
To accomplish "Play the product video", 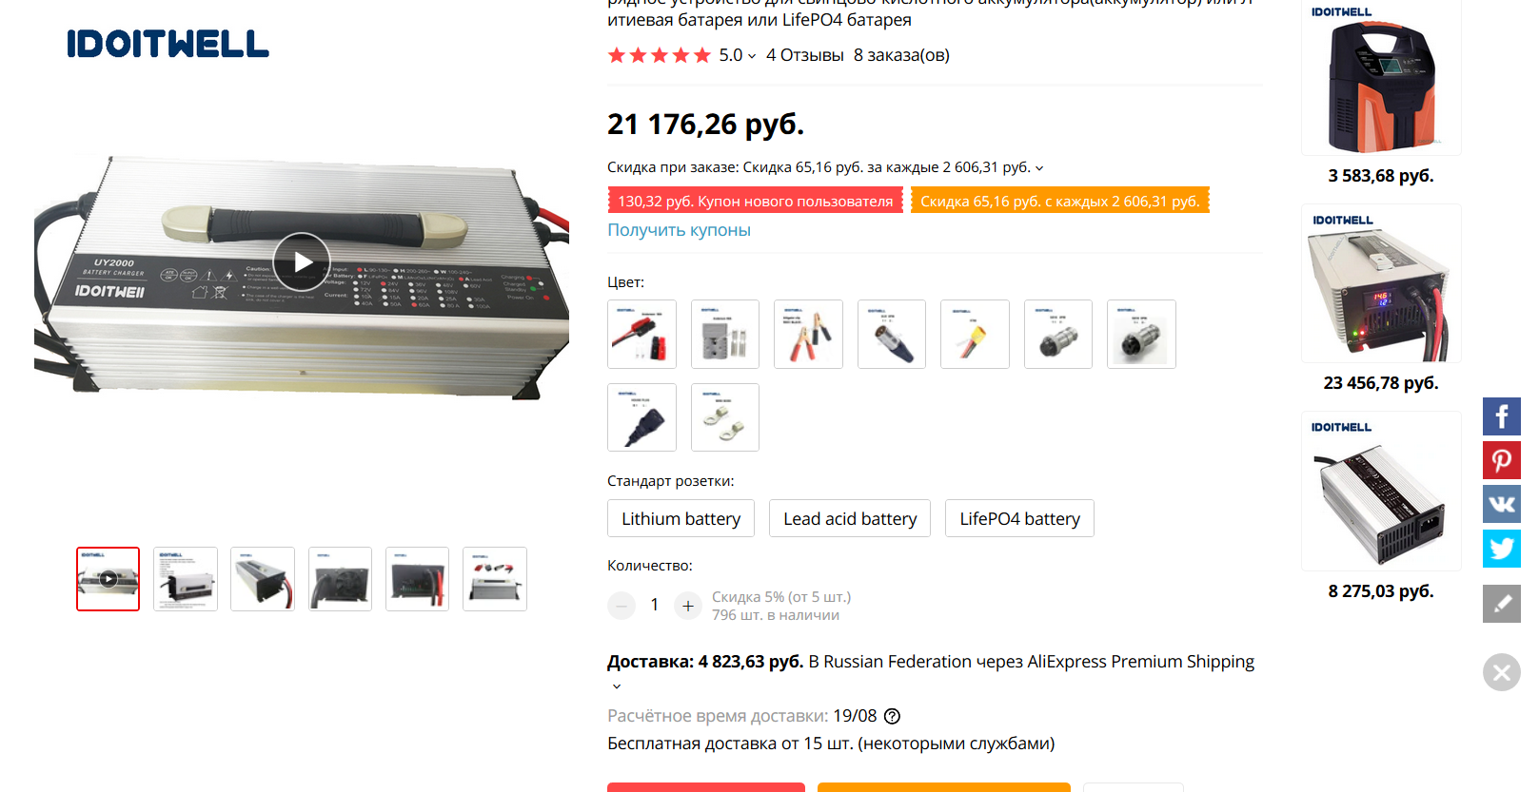I will tap(302, 261).
